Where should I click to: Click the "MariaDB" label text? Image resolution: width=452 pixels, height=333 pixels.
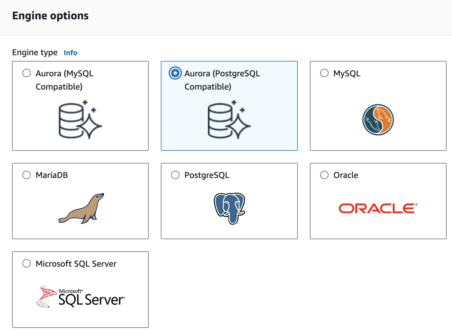tap(52, 175)
